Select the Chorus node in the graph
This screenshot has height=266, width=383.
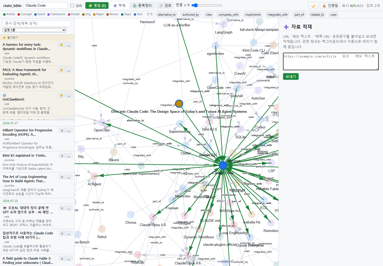coord(131,215)
